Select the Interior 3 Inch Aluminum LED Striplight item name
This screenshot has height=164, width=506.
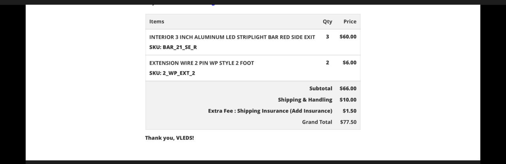coord(232,37)
